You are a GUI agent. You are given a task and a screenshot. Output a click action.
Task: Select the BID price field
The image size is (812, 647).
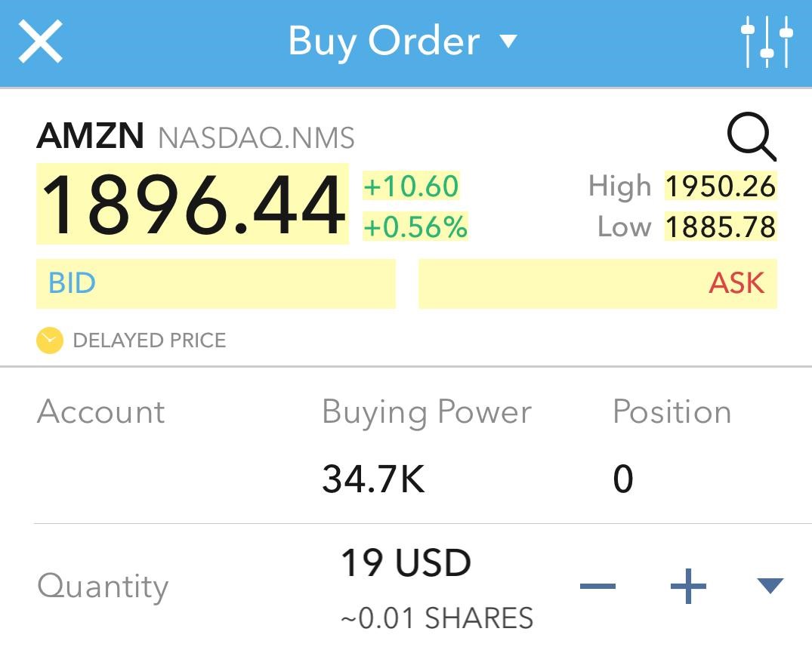tap(215, 284)
